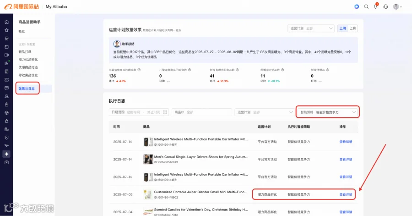
Task: Click the help icon next to 新增潜力优品数
Action: coord(282,70)
